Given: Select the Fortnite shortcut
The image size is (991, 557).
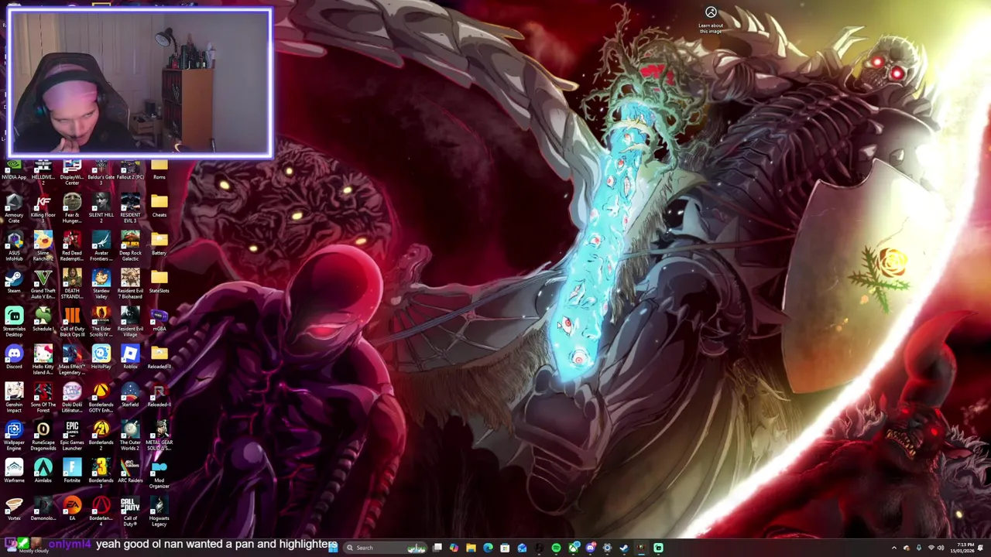Looking at the screenshot, I should click(x=72, y=471).
